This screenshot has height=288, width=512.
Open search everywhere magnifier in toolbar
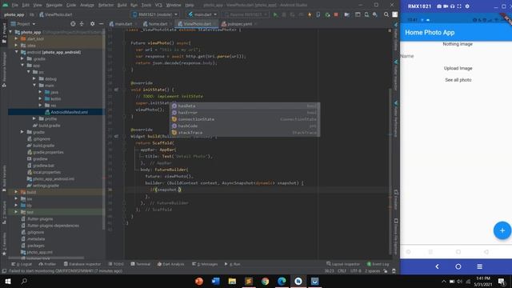pos(386,14)
